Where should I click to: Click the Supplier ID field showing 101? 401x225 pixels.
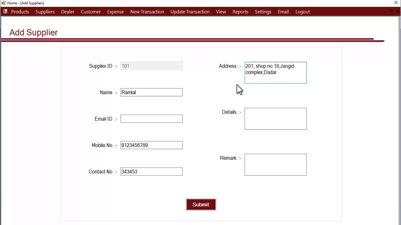(151, 66)
